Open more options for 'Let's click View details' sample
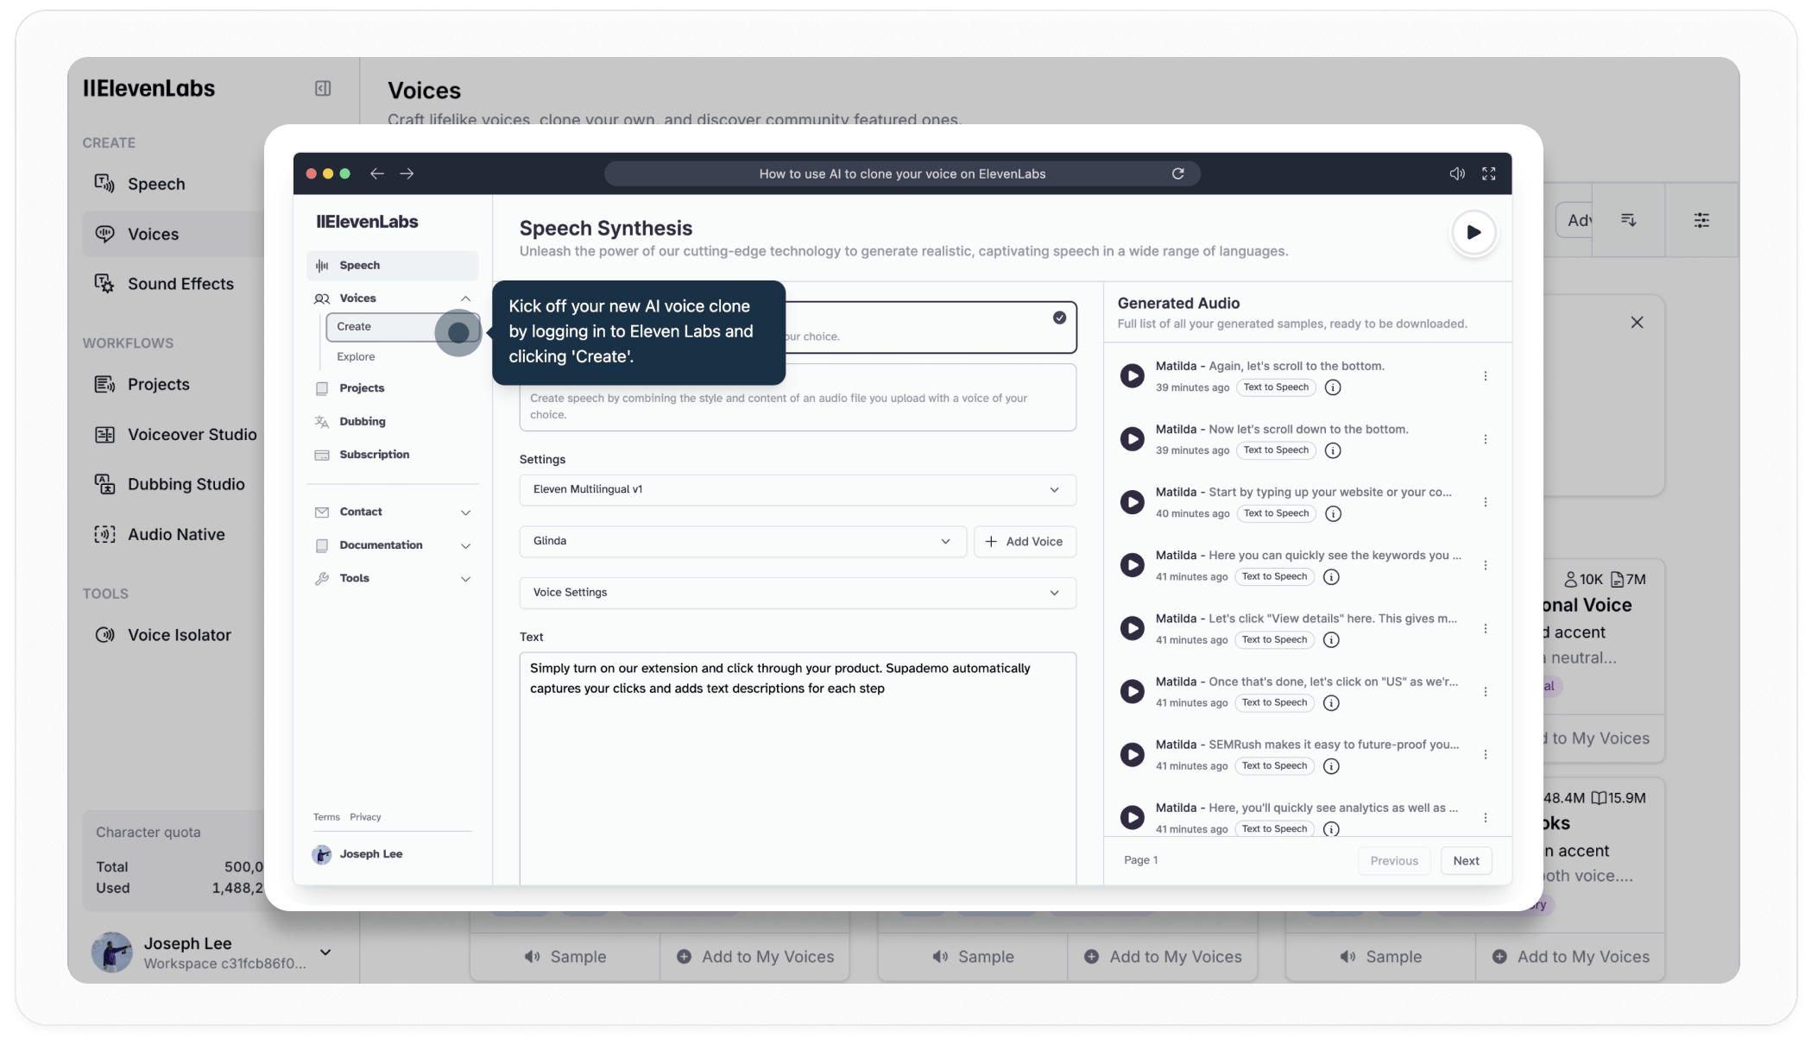 click(1485, 627)
